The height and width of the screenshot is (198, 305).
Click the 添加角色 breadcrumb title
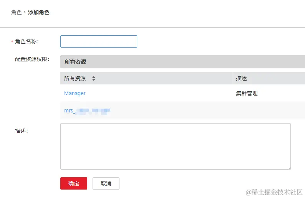[x=39, y=12]
